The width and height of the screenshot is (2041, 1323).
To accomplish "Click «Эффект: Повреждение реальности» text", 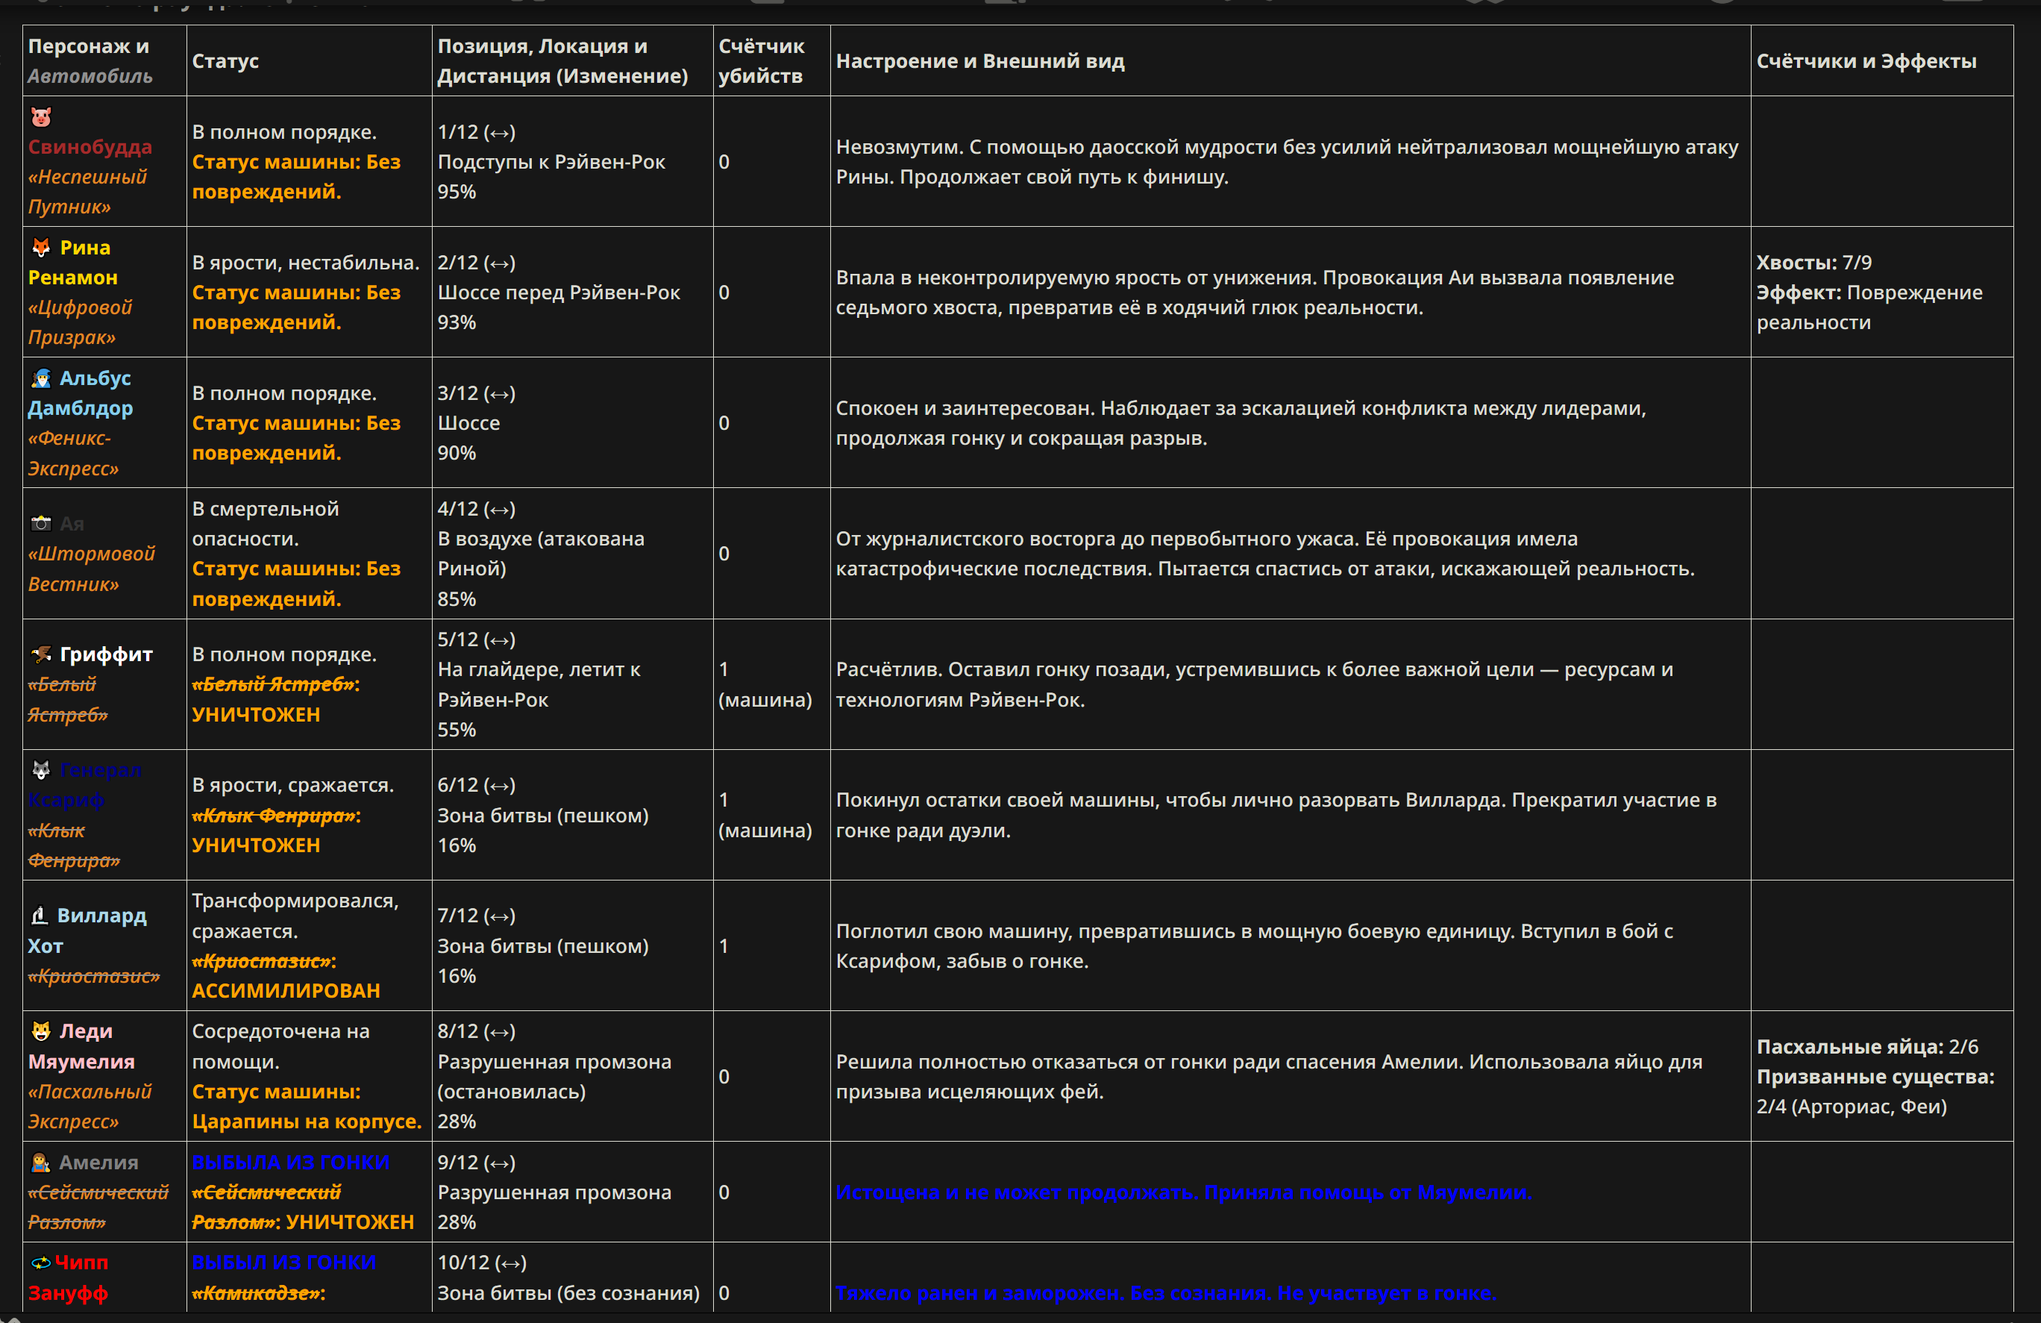I will [x=1869, y=308].
